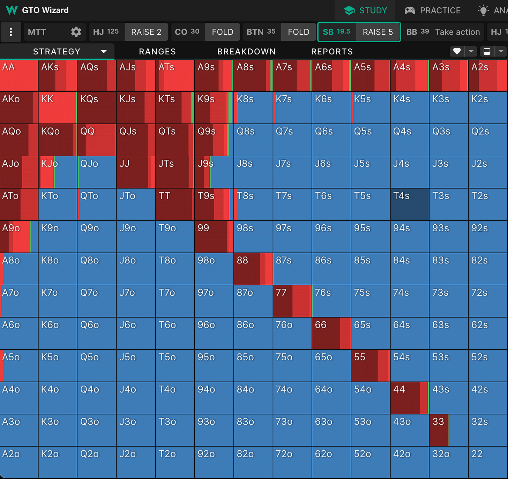The height and width of the screenshot is (479, 508).
Task: Click the CO FOLD action
Action: click(223, 32)
